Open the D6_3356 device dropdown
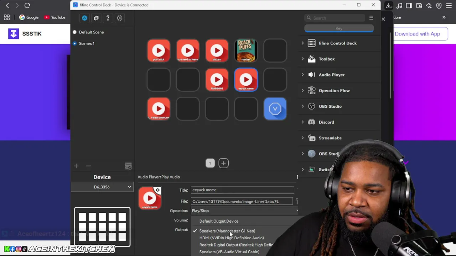The height and width of the screenshot is (256, 456). (x=102, y=187)
